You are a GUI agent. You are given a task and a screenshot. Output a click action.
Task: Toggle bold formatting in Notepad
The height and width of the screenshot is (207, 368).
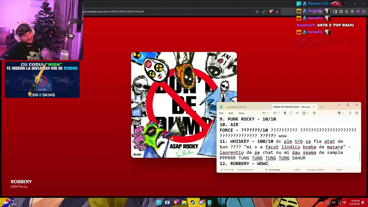[285, 113]
